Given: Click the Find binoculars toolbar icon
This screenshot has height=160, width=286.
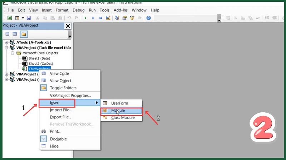Looking at the screenshot, I should 60,18.
